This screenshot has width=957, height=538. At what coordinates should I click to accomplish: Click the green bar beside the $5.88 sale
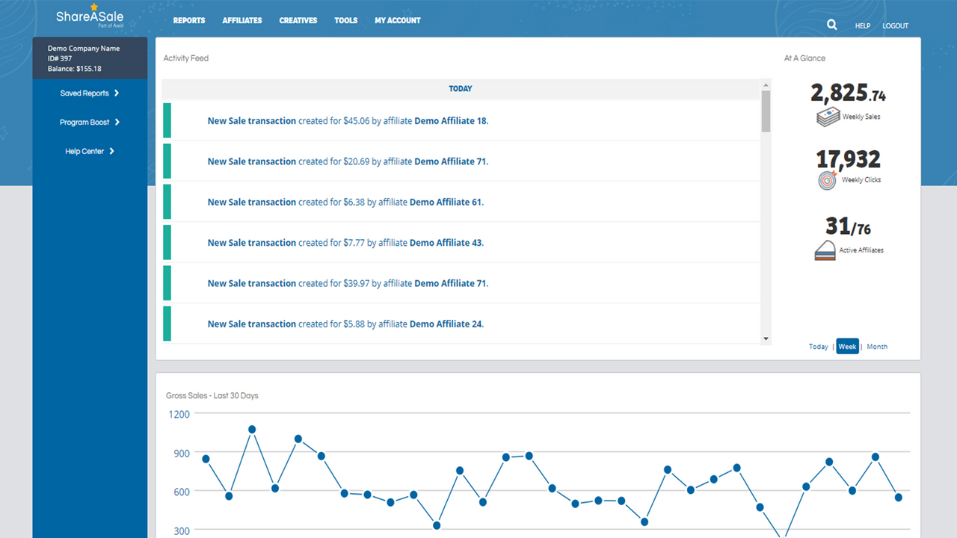tap(165, 324)
